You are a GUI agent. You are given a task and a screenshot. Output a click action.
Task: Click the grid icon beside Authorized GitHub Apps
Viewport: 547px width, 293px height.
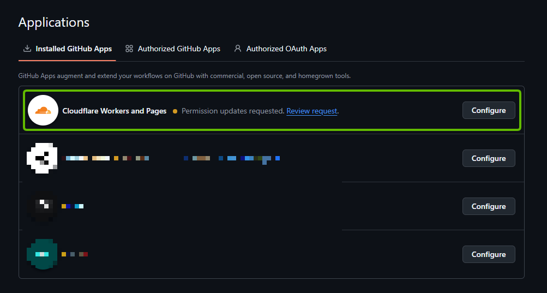129,49
